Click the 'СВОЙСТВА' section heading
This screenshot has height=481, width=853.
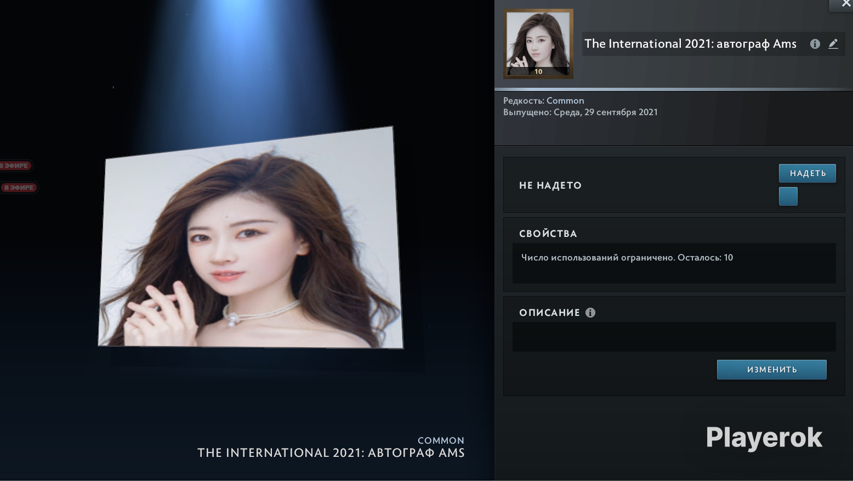[548, 234]
